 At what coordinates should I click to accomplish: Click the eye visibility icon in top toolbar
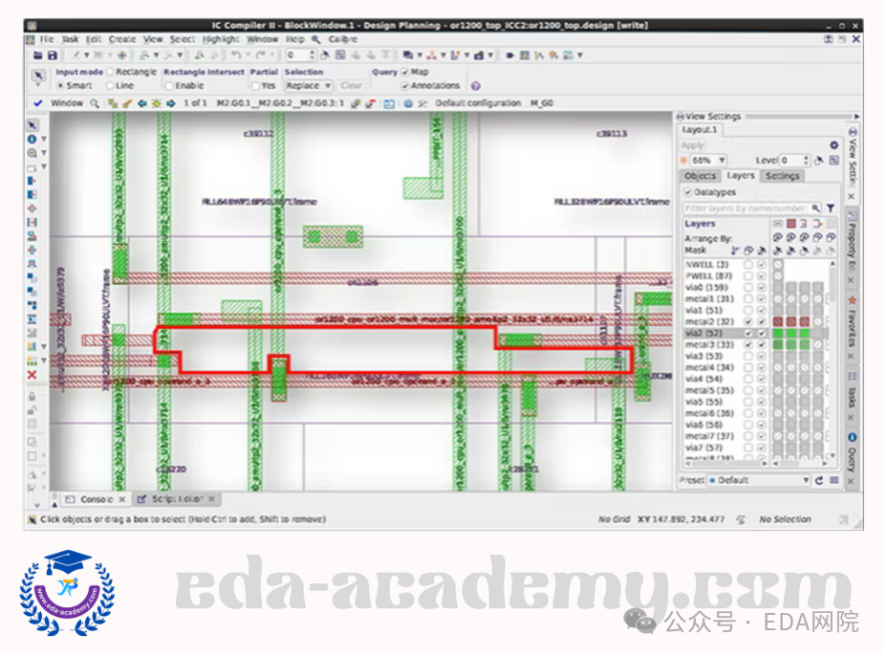point(509,55)
